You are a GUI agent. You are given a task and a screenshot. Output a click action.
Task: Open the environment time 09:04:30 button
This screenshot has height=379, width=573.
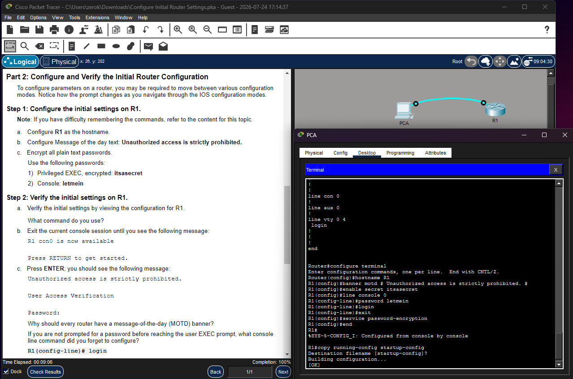click(538, 61)
